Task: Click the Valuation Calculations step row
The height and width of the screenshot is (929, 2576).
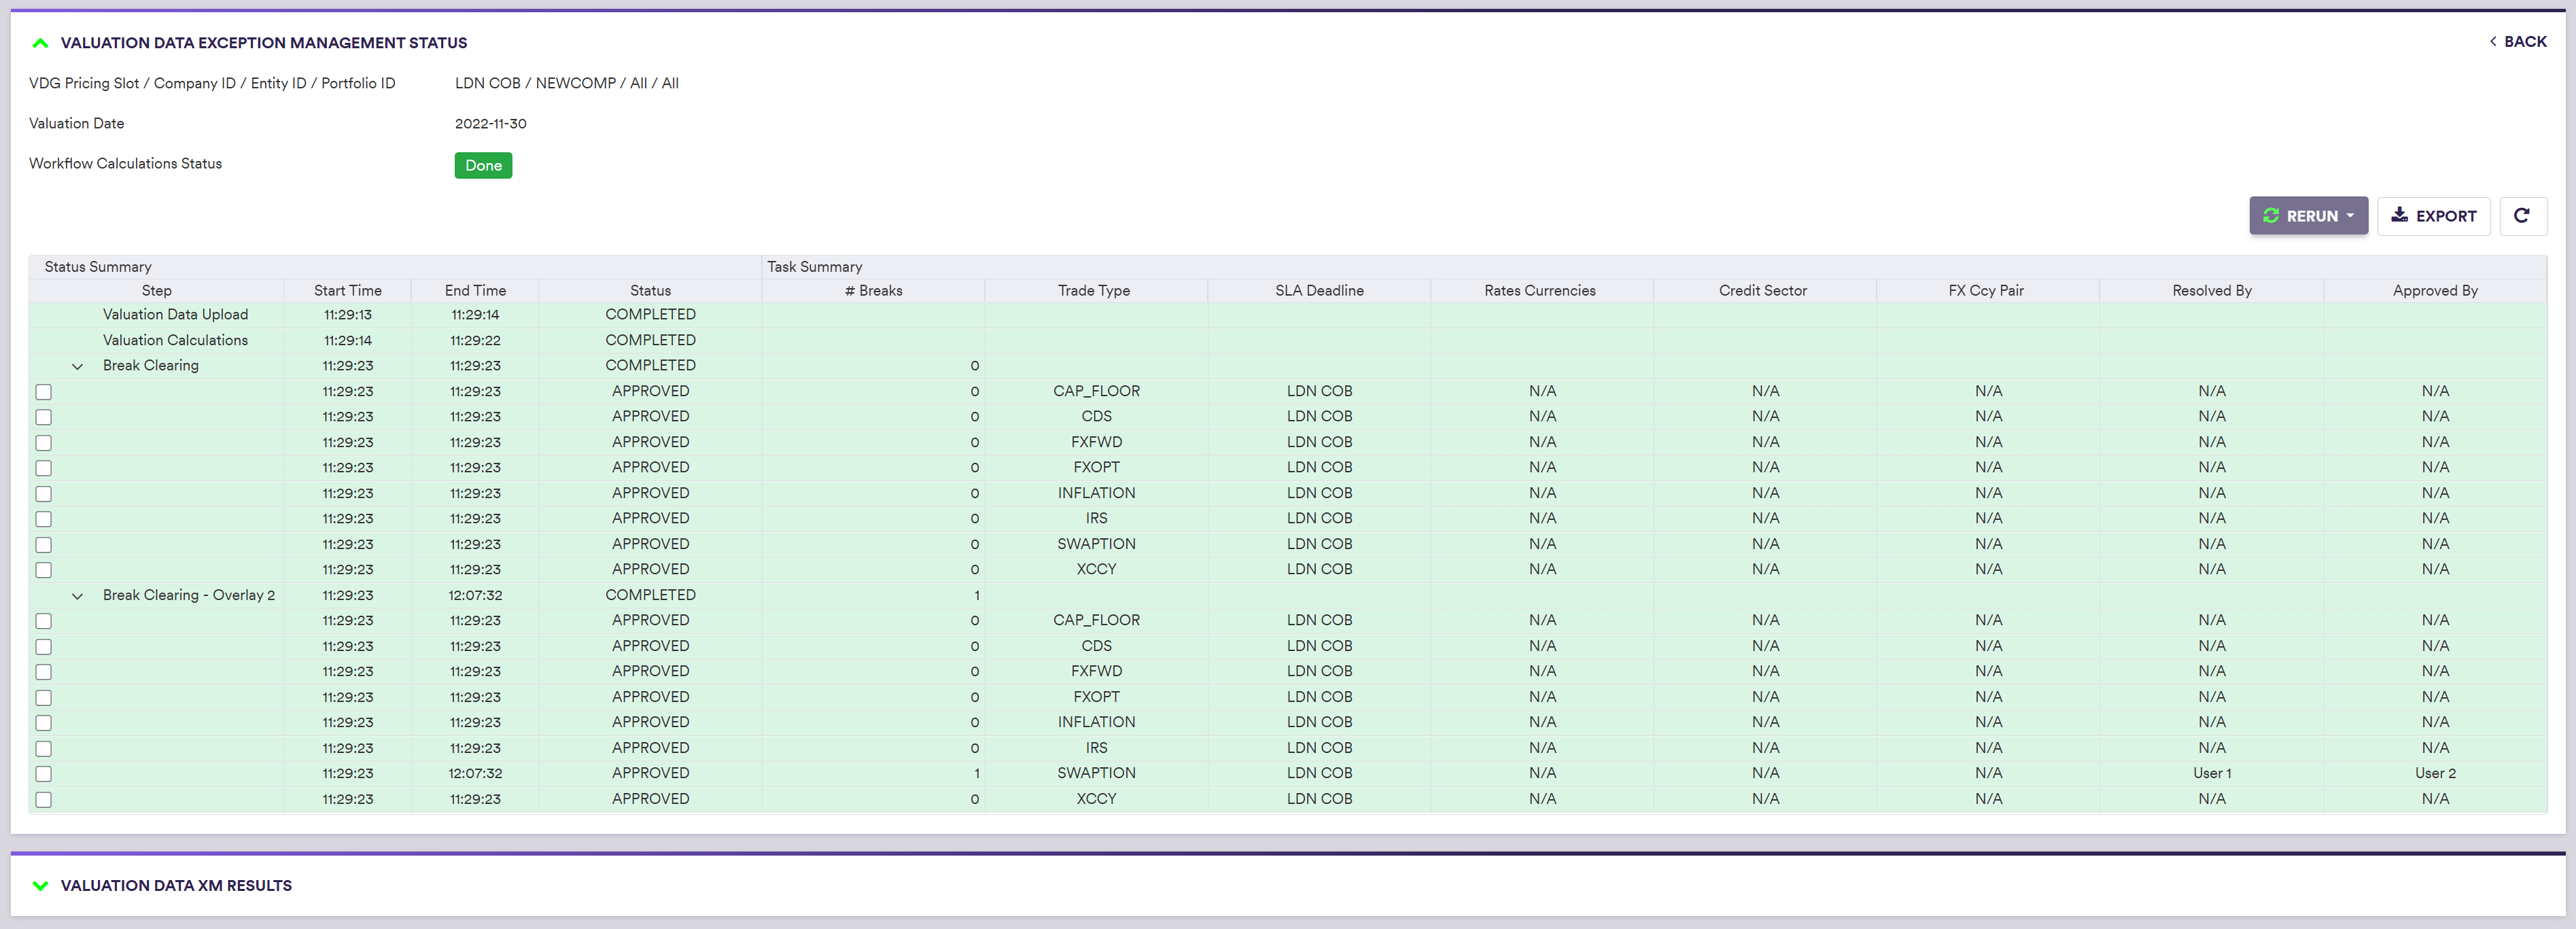Action: pos(175,340)
